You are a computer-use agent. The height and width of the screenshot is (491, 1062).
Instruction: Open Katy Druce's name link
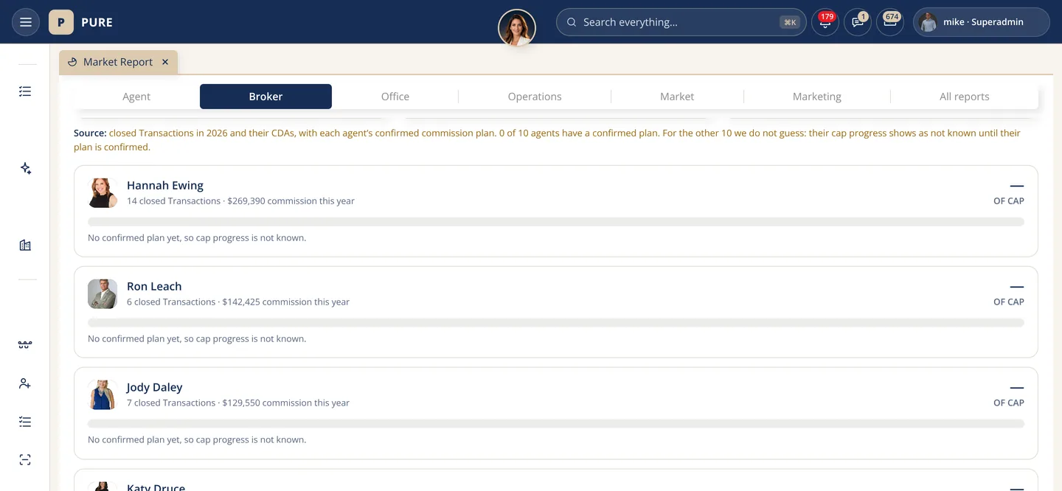click(156, 487)
